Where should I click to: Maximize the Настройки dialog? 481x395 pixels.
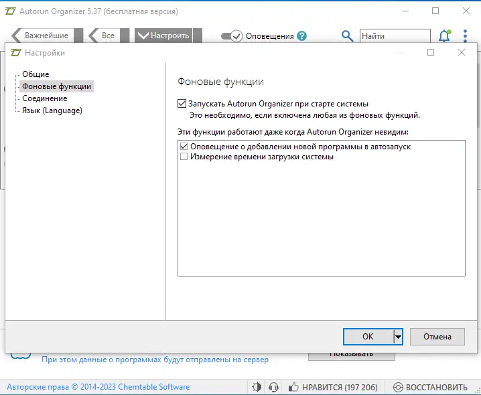click(431, 52)
